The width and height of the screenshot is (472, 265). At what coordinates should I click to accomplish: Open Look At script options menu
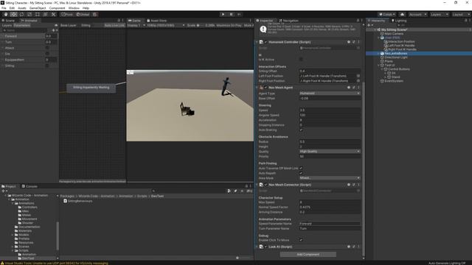tap(358, 247)
